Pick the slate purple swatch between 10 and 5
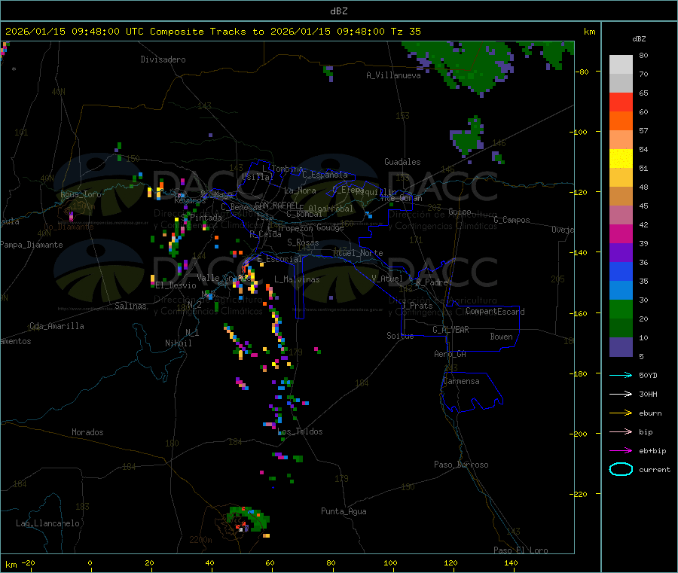This screenshot has width=678, height=573. pyautogui.click(x=621, y=347)
